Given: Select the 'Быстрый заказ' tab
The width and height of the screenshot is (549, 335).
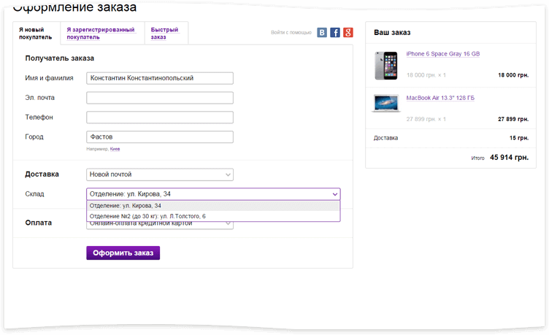Looking at the screenshot, I should pyautogui.click(x=164, y=33).
